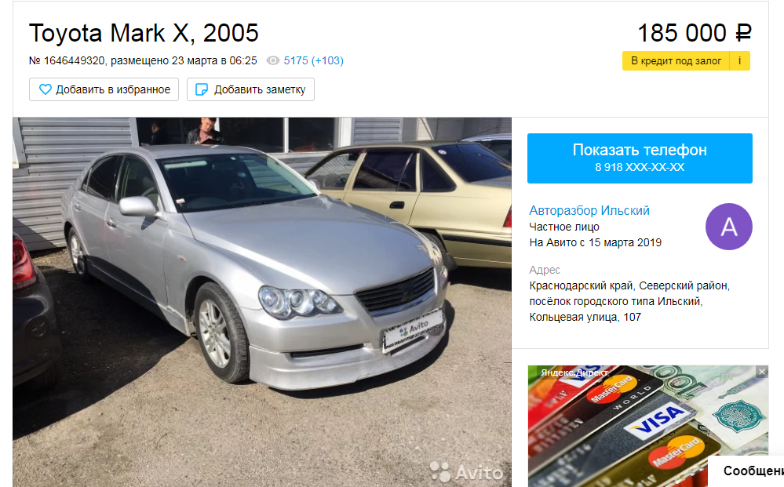
Task: Click the price 185 000 ₽
Action: point(695,34)
